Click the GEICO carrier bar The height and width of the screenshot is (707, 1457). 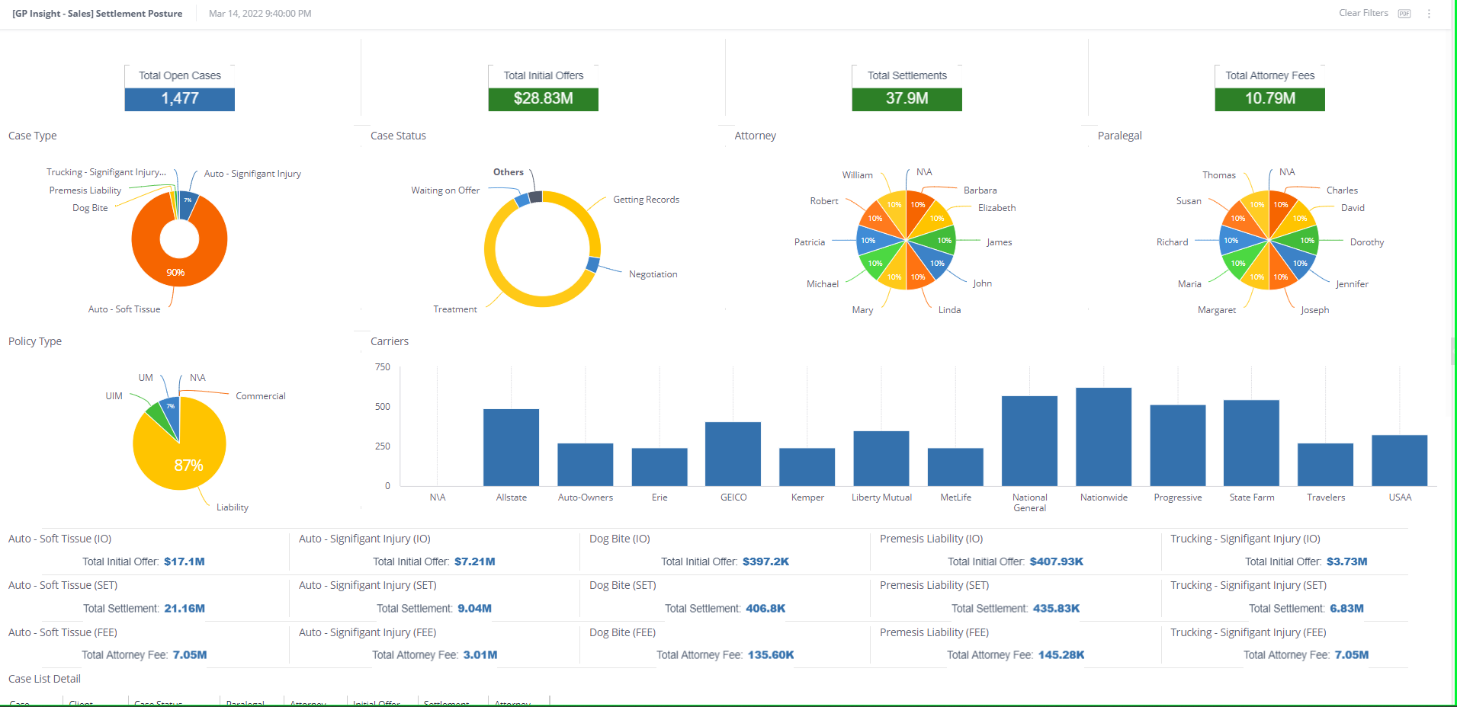pyautogui.click(x=733, y=454)
